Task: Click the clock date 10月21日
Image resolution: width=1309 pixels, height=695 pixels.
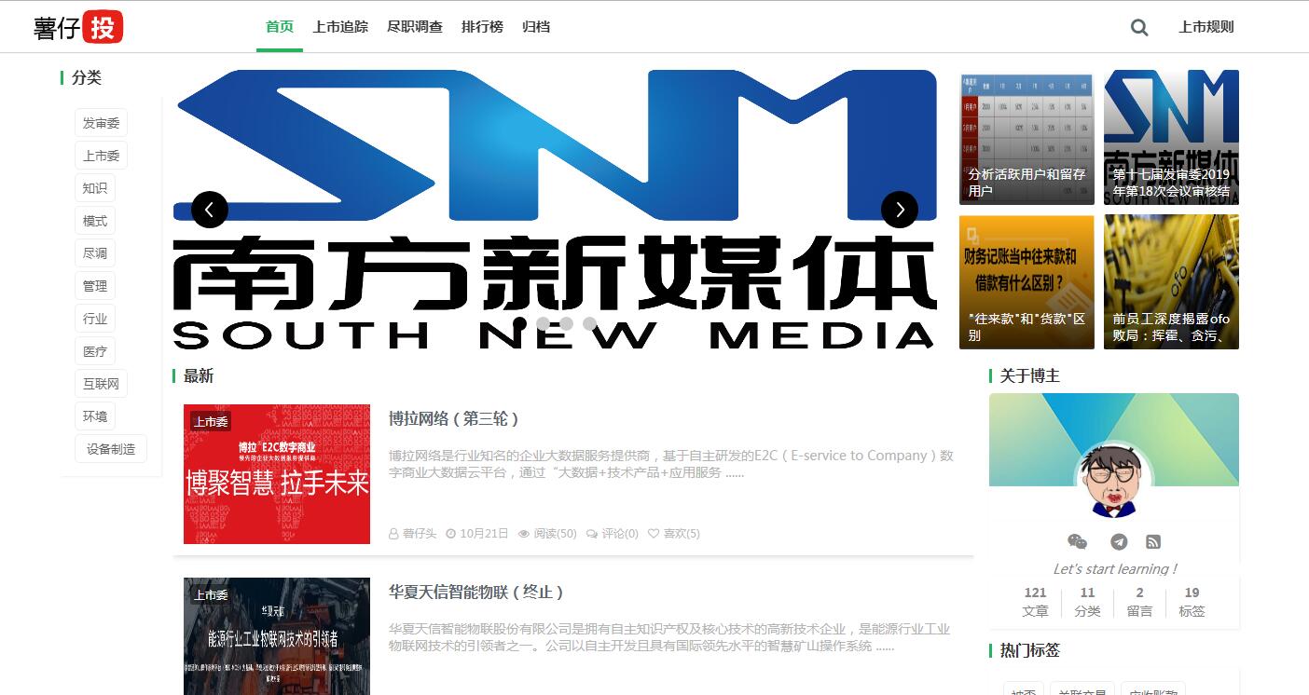Action: click(x=477, y=534)
